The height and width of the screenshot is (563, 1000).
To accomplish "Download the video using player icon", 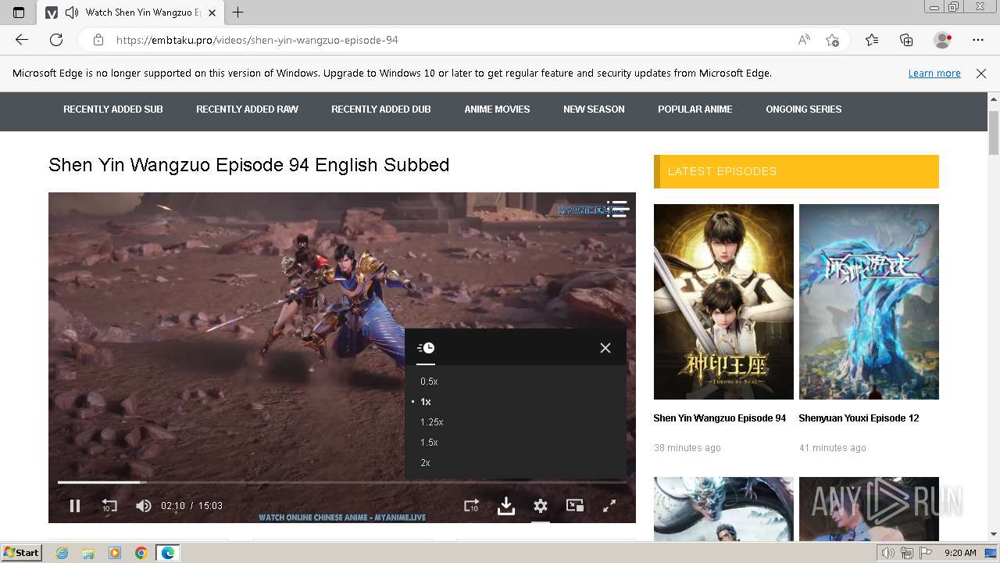I will click(506, 506).
